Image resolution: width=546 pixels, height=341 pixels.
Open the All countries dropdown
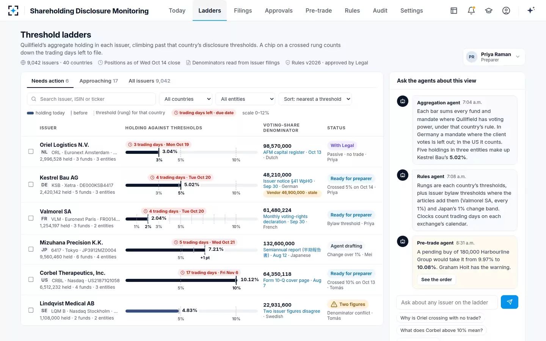(186, 99)
